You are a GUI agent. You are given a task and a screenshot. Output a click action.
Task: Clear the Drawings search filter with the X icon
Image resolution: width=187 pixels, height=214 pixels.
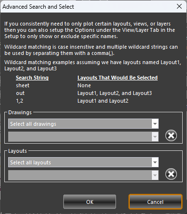tap(171, 135)
